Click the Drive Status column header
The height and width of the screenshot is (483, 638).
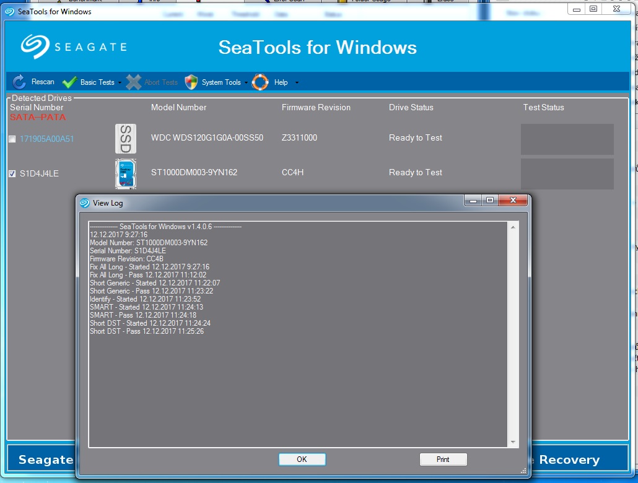(x=411, y=107)
